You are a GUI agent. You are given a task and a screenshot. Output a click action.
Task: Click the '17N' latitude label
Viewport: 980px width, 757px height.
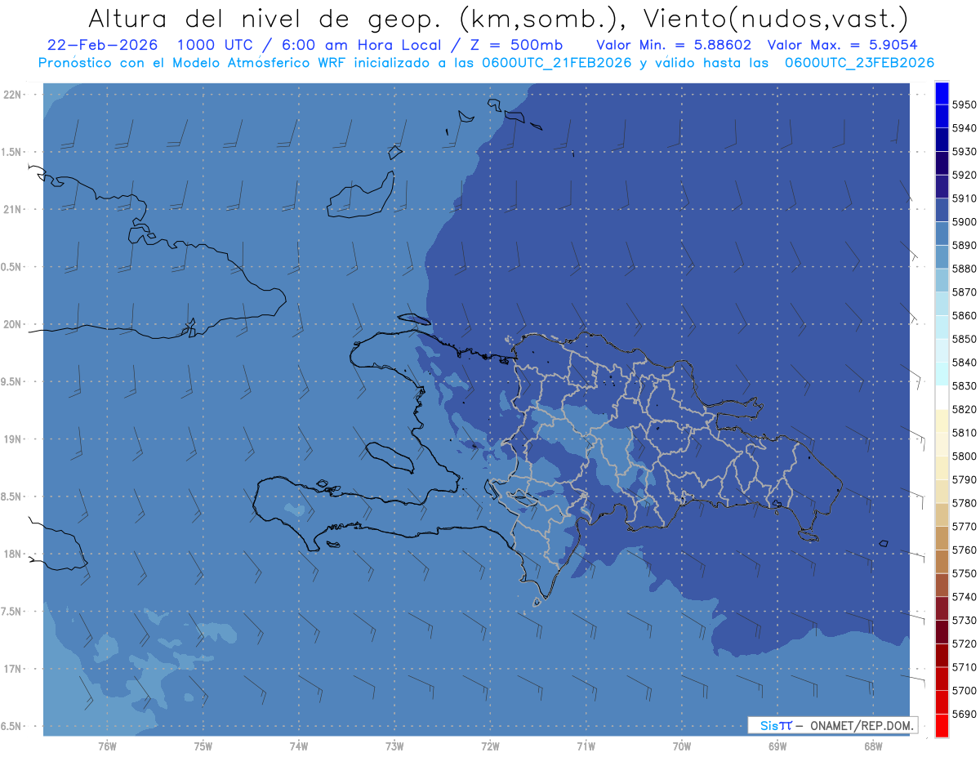point(14,669)
